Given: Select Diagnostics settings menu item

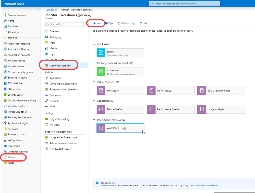Looking at the screenshot, I should tap(60, 119).
